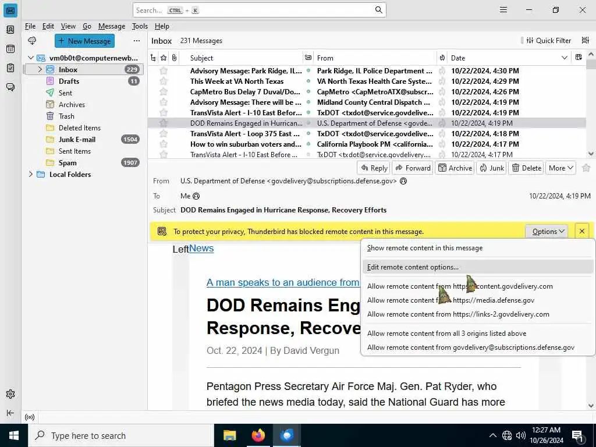Click the sender contact icon in From line
The height and width of the screenshot is (447, 596).
(x=403, y=181)
